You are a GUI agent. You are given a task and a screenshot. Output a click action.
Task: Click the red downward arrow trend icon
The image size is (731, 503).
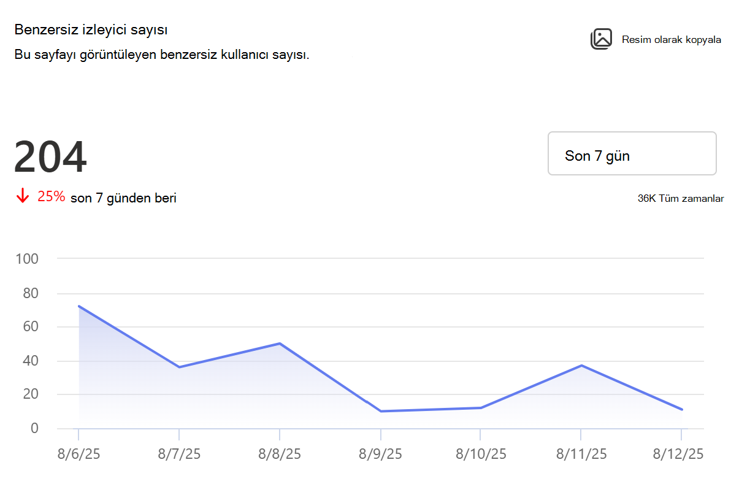(x=22, y=196)
